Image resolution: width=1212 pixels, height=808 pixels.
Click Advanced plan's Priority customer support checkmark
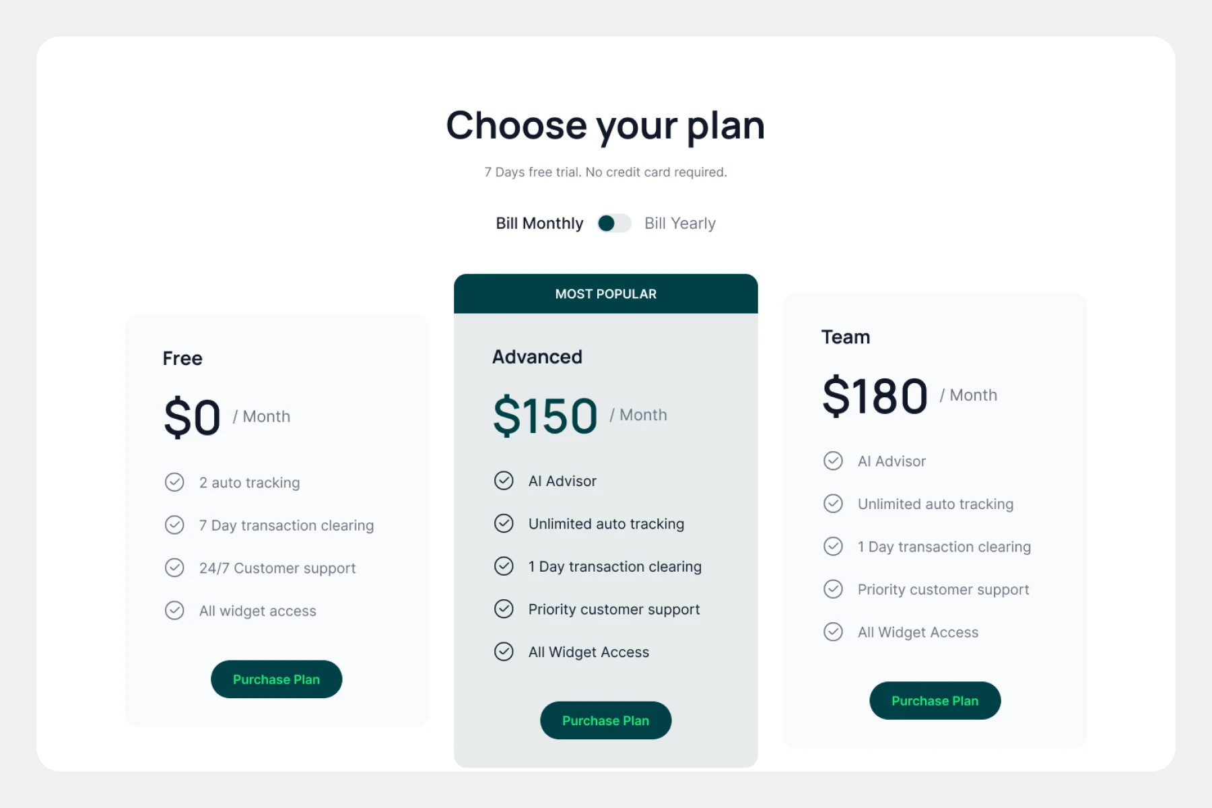[504, 609]
